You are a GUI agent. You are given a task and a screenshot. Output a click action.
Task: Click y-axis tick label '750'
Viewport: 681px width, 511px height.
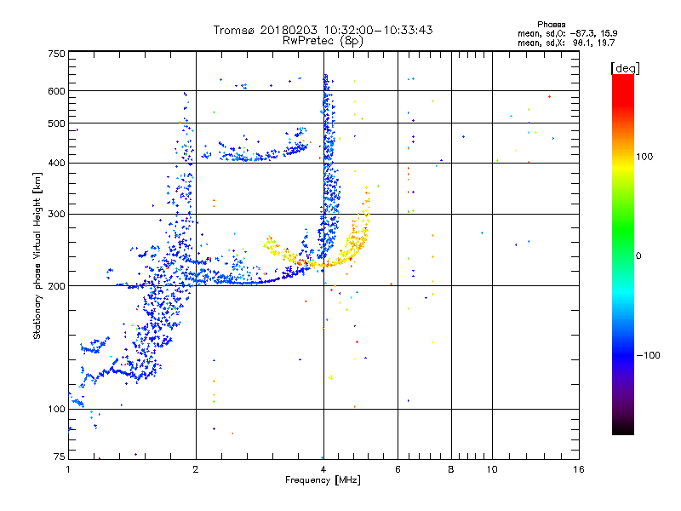click(56, 54)
